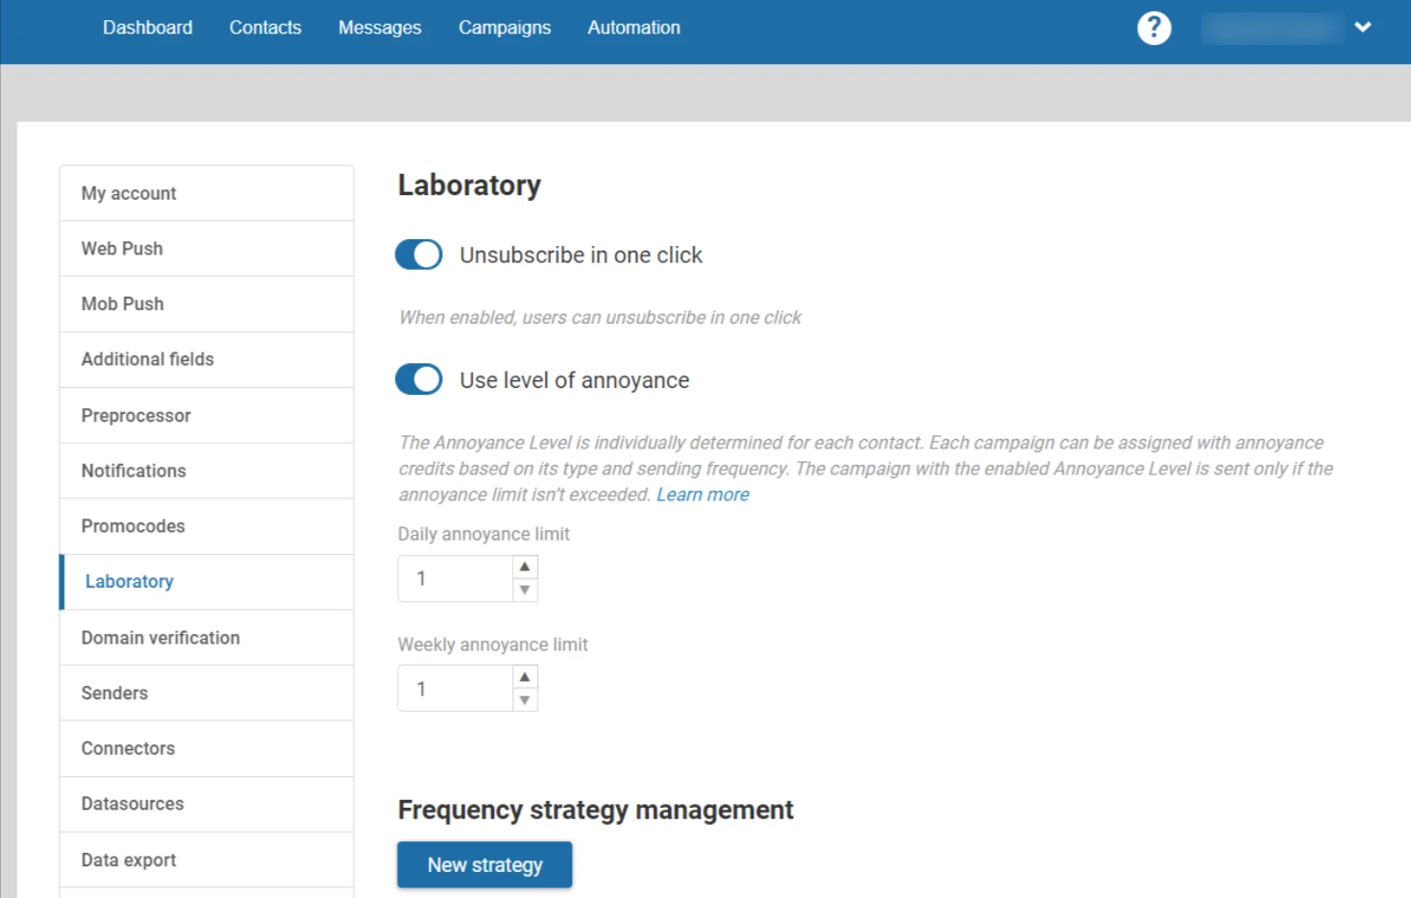
Task: Click the Daily annoyance limit input field
Action: coord(456,578)
